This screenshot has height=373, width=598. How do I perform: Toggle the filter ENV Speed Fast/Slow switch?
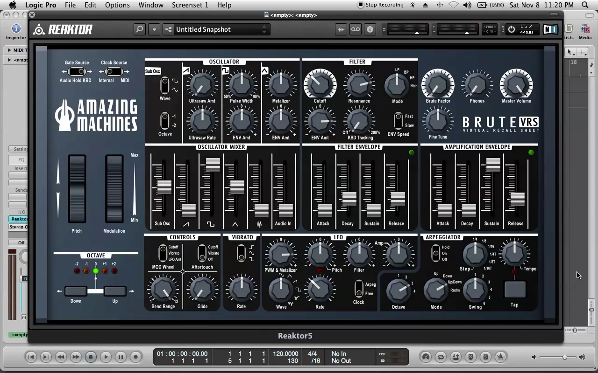pos(398,121)
